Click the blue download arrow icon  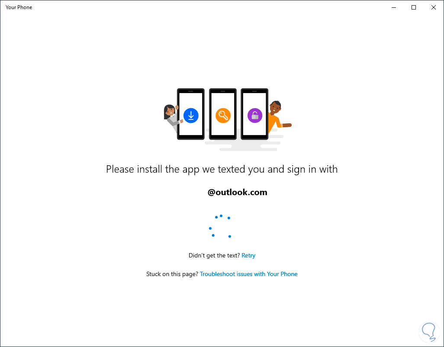pyautogui.click(x=191, y=116)
